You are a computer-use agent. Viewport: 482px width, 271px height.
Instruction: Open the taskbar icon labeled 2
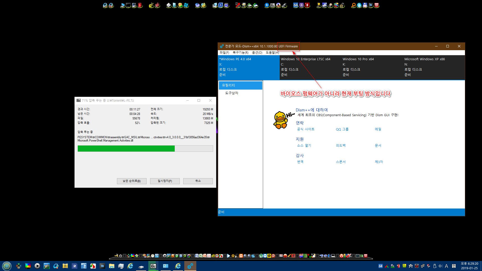coord(74,266)
